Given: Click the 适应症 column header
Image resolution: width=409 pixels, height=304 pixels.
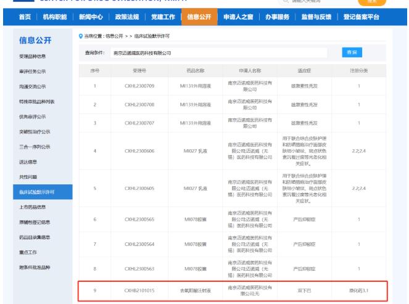Looking at the screenshot, I should (304, 71).
